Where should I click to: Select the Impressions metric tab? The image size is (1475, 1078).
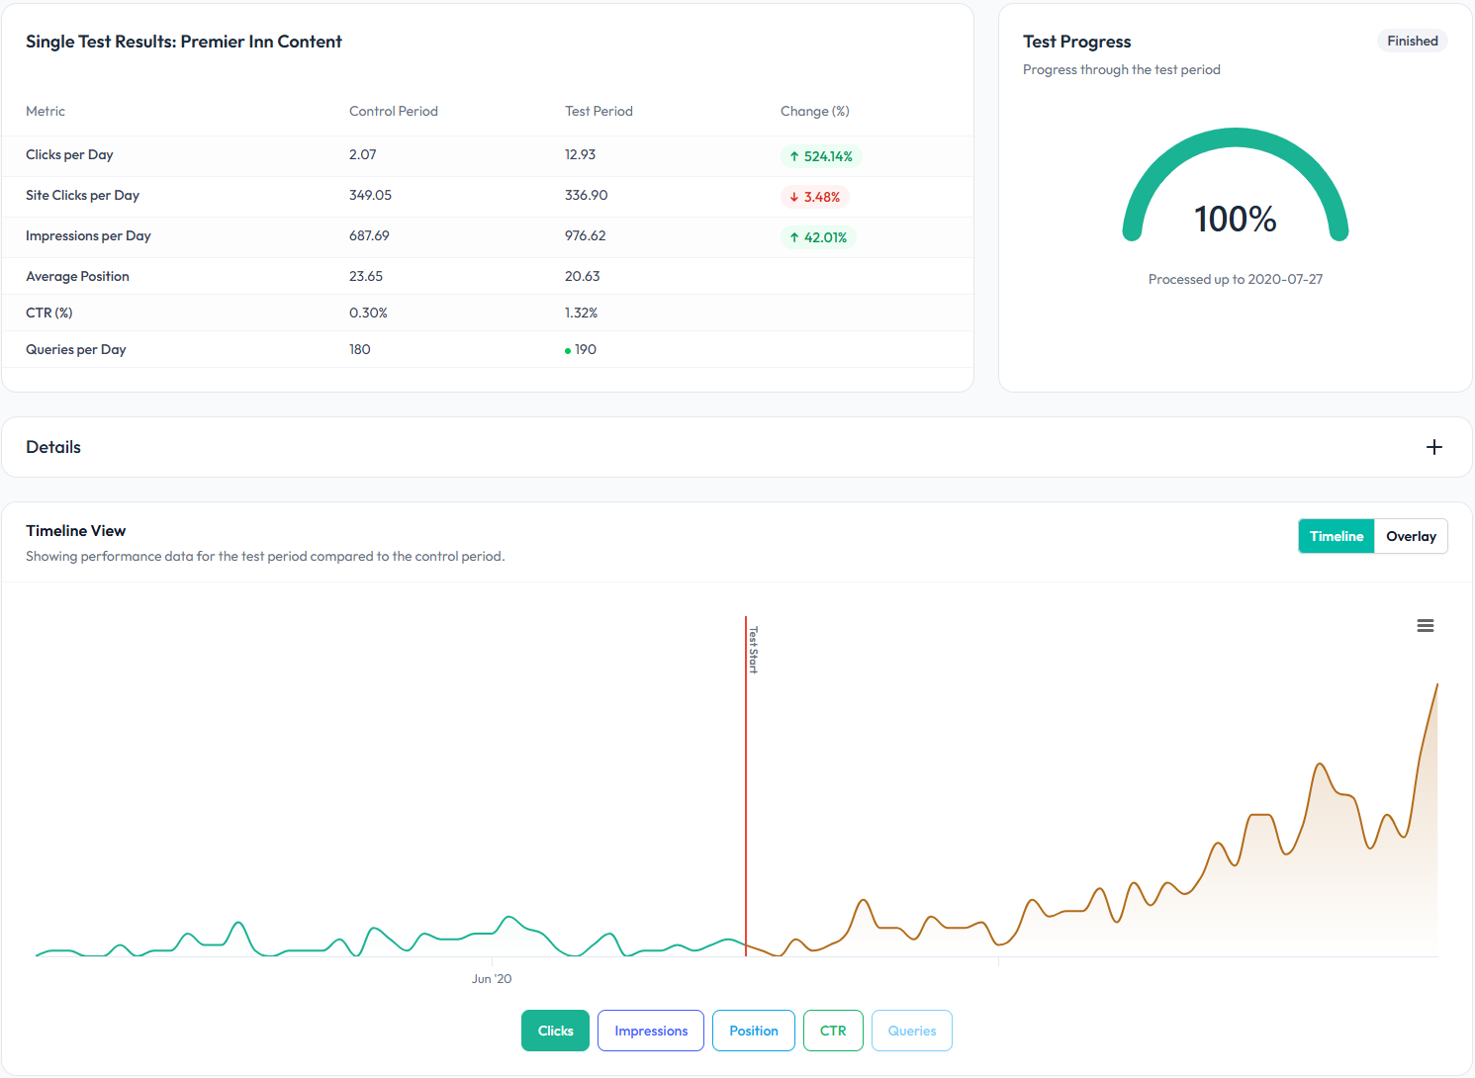coord(650,1031)
